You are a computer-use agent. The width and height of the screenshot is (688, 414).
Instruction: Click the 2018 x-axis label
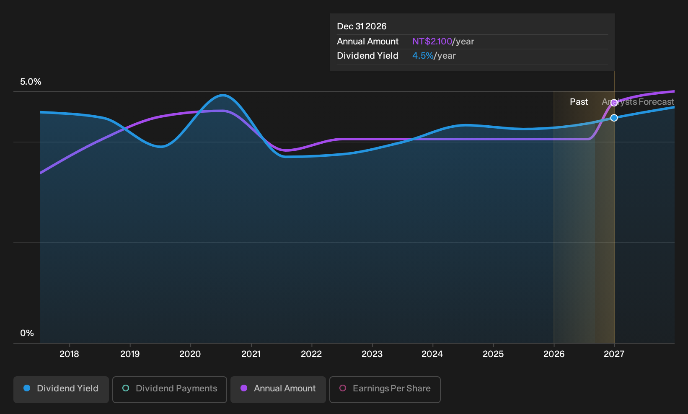pos(69,354)
